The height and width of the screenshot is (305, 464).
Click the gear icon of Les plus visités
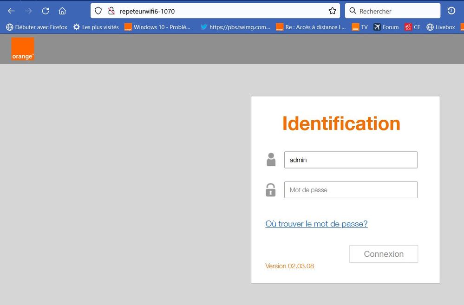click(x=76, y=27)
